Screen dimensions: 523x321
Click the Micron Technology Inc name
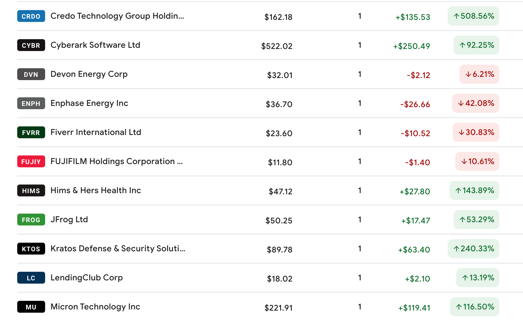(95, 307)
